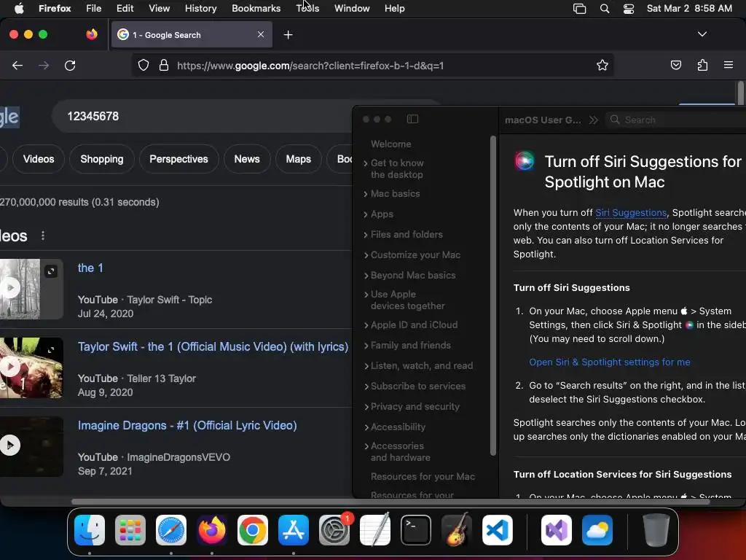Select the Maps filter chip
Viewport: 746px width, 560px height.
pyautogui.click(x=298, y=159)
